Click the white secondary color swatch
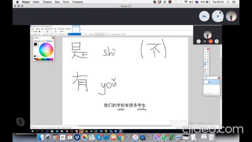 (38, 46)
